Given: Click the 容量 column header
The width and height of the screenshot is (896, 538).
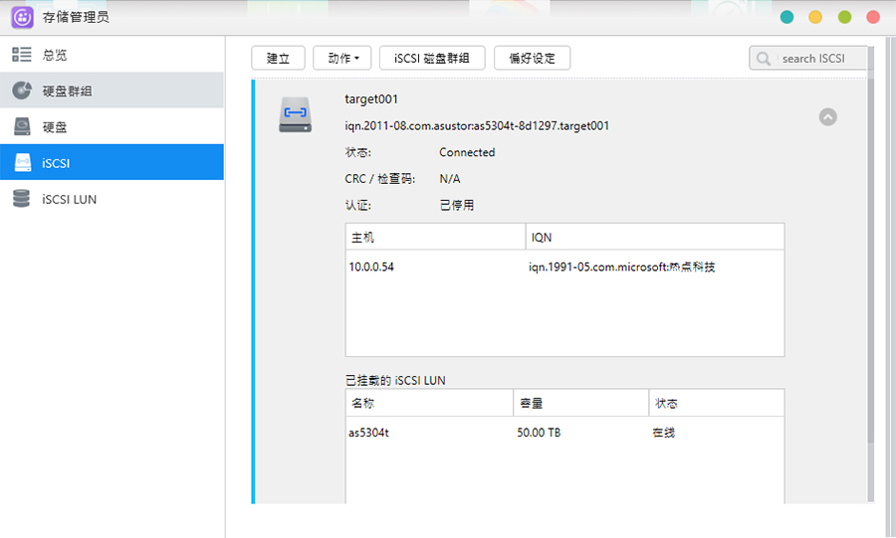Looking at the screenshot, I should click(581, 403).
